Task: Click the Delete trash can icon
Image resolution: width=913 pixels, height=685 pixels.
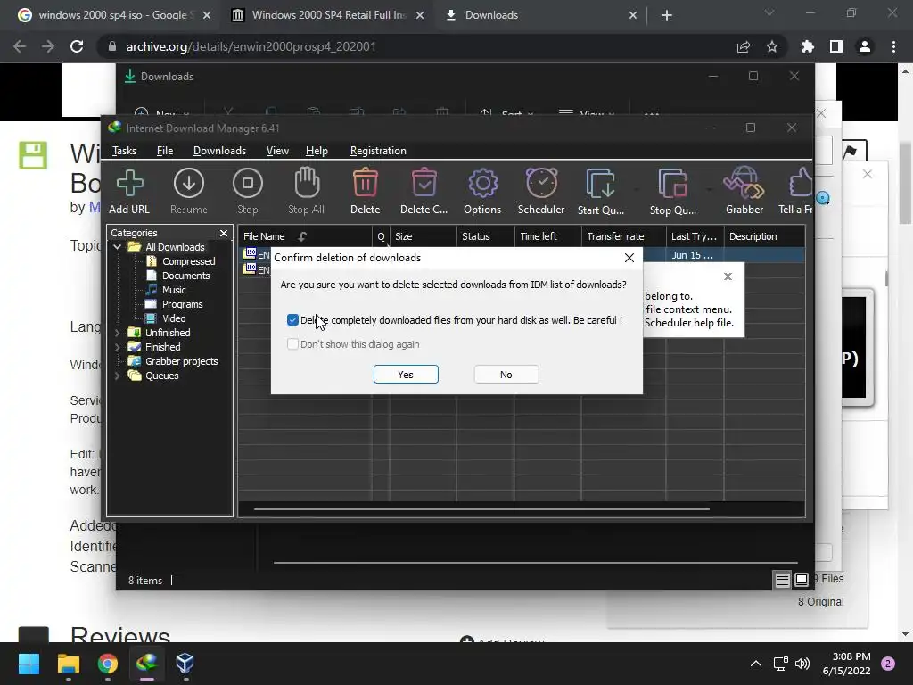Action: point(365,191)
